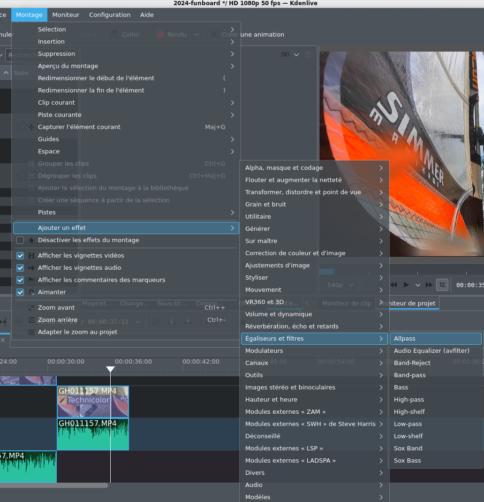Add the Low-pass filter
This screenshot has width=484, height=502.
coord(436,424)
